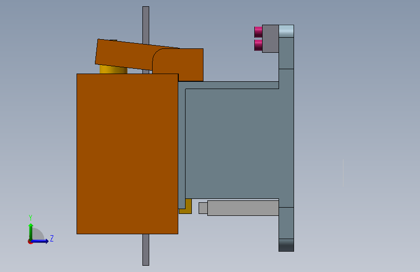Select the large orange rectangular block
The width and height of the screenshot is (420, 272).
point(127,154)
